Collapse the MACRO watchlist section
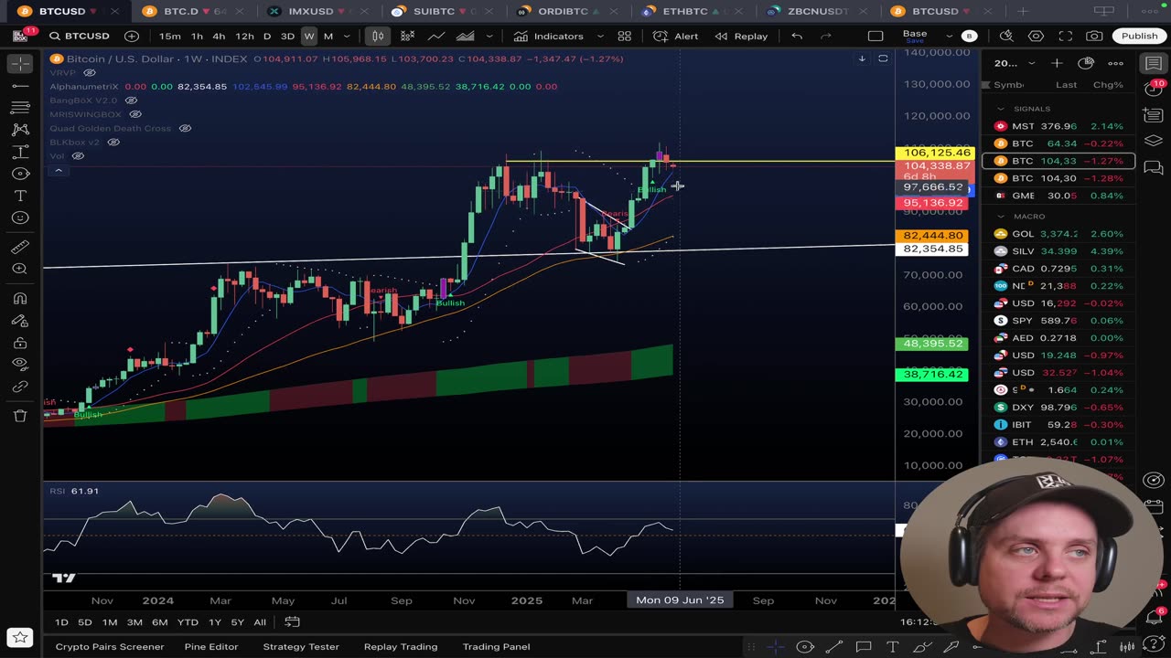 [1001, 217]
